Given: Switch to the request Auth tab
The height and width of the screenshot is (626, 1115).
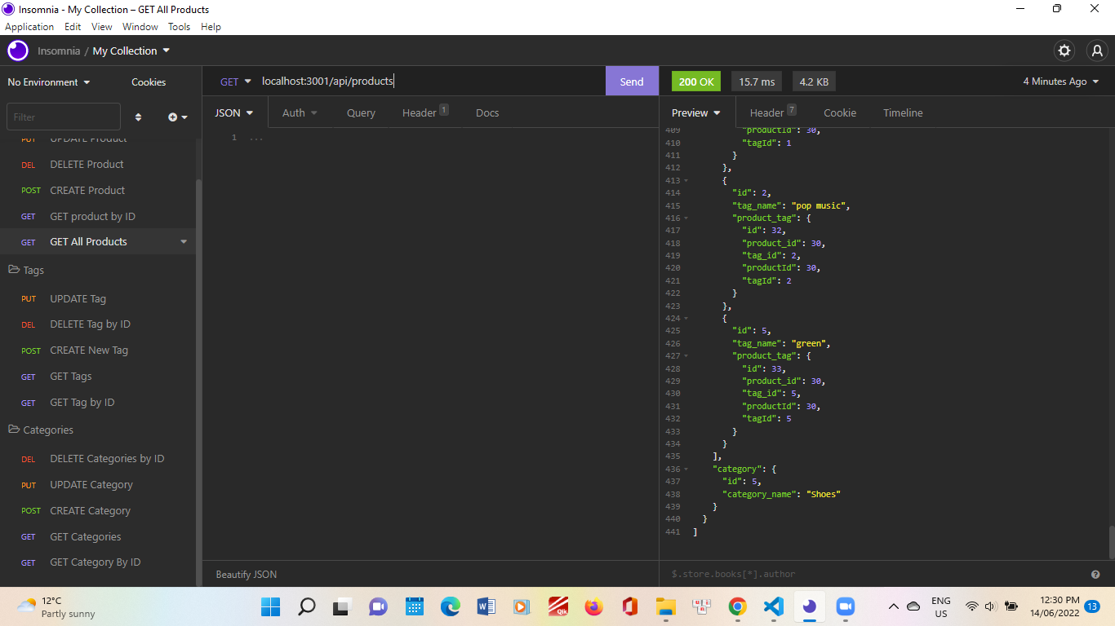Looking at the screenshot, I should (300, 112).
